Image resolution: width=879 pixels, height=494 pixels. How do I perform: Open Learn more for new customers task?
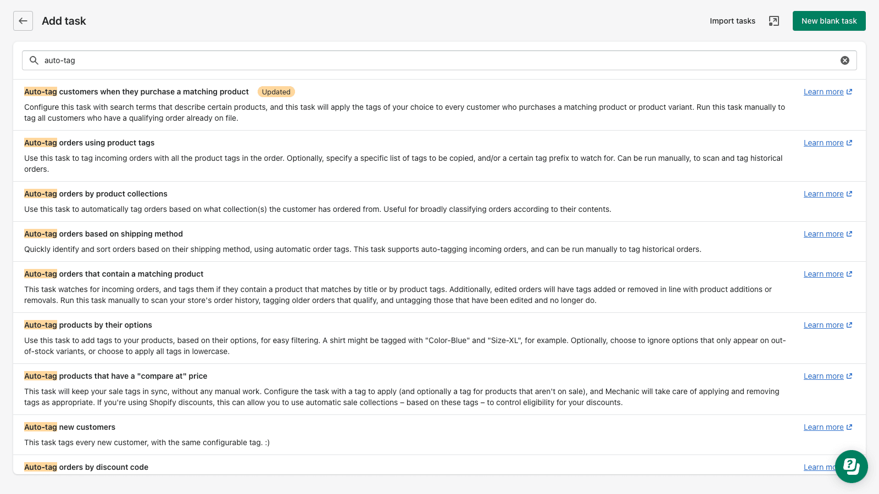point(828,427)
